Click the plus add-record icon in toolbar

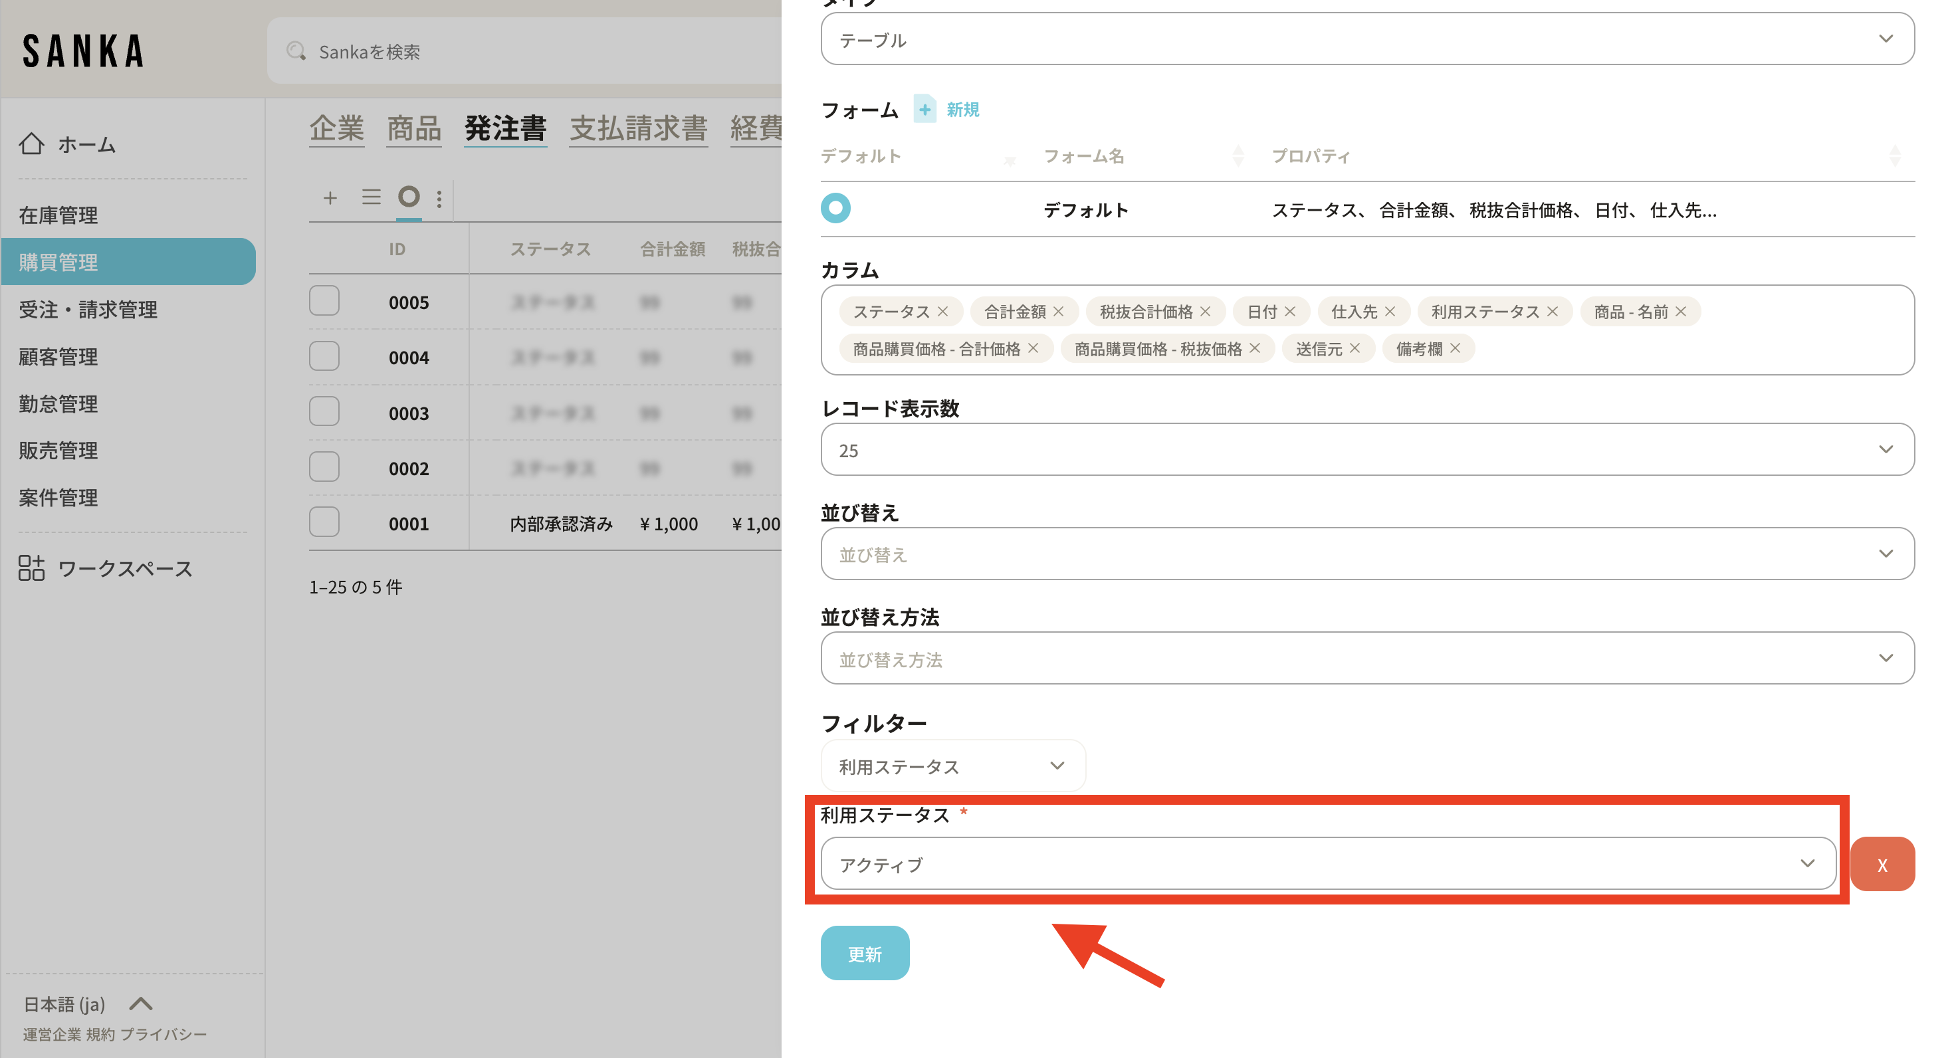pyautogui.click(x=330, y=198)
